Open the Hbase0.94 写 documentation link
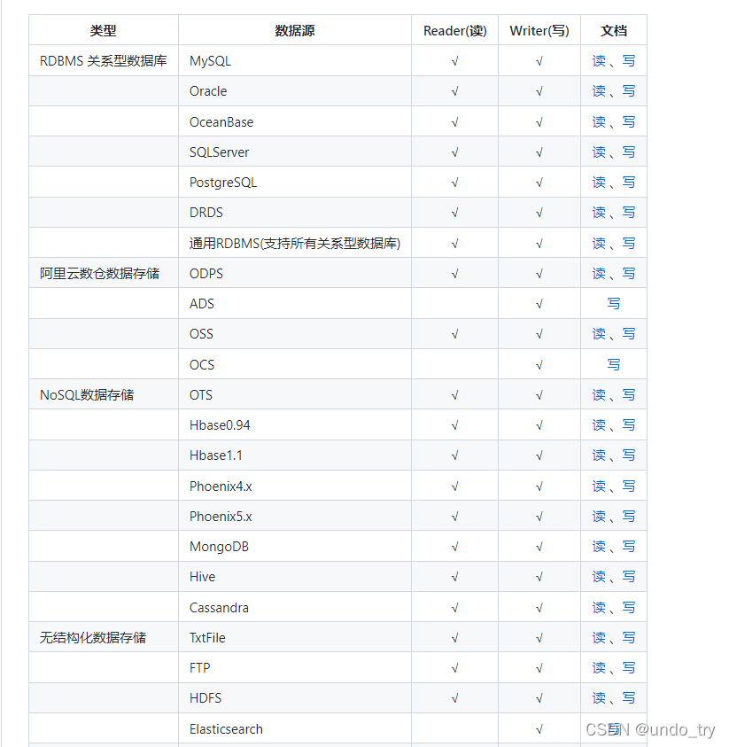729x747 pixels. click(x=628, y=424)
